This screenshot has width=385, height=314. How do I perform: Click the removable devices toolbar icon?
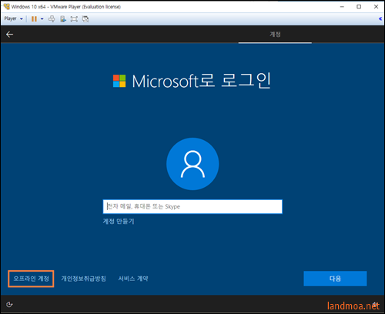63,18
